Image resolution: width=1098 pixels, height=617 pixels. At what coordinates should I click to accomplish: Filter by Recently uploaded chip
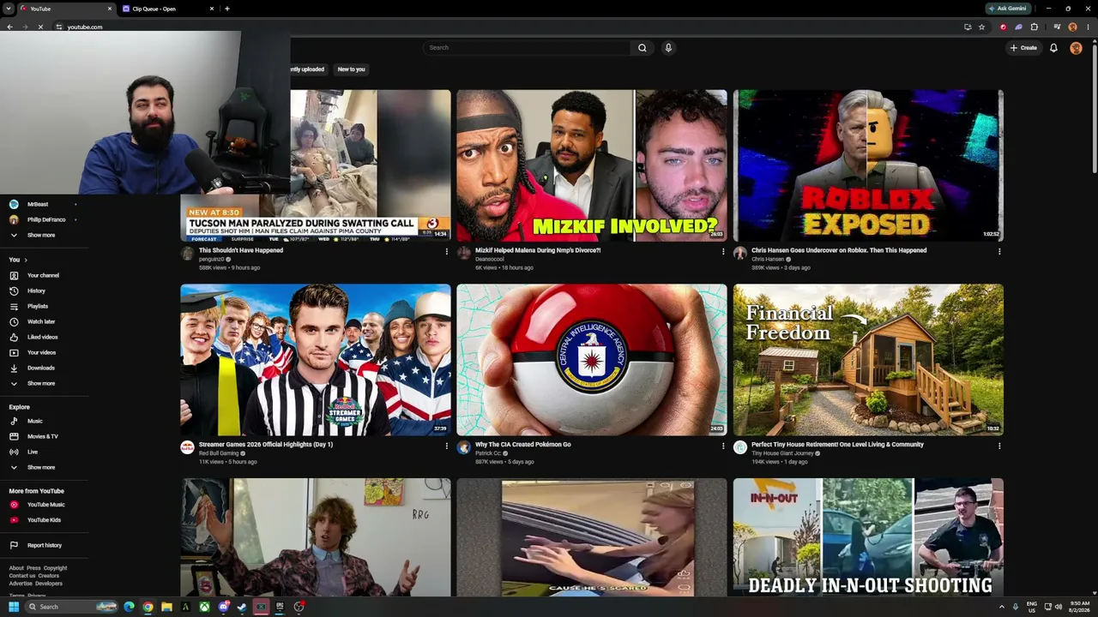coord(308,69)
